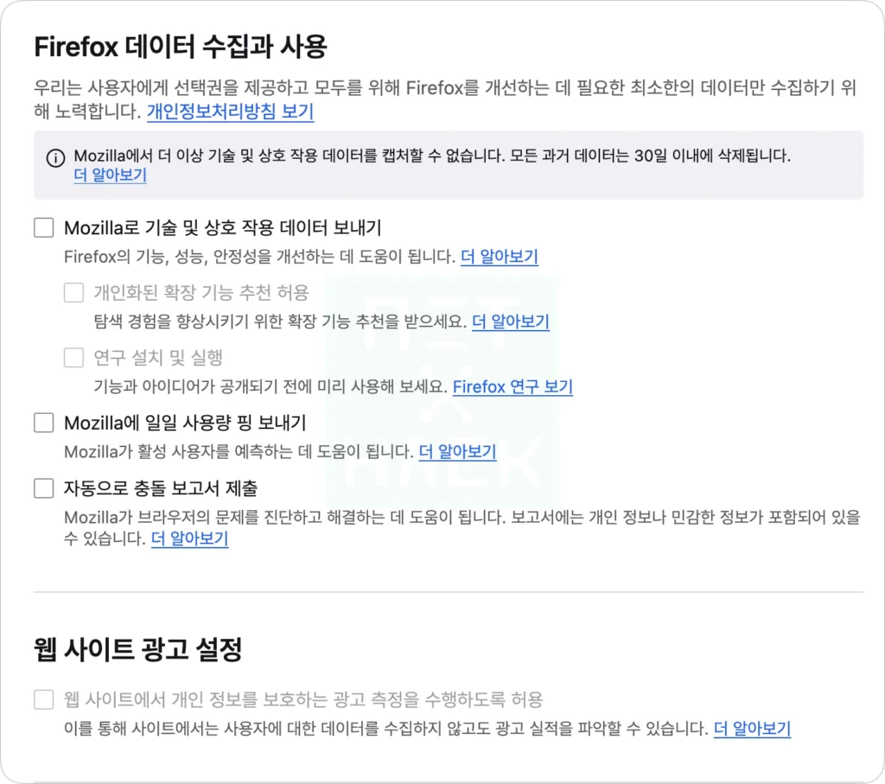Click the 자동으로 충돌 보고서 제출 label text
The height and width of the screenshot is (784, 885).
(x=161, y=488)
